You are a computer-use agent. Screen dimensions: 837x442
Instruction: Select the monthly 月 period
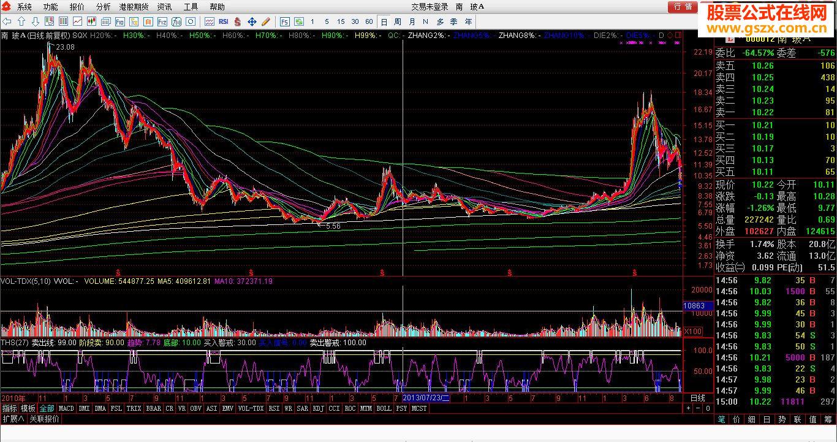[412, 22]
